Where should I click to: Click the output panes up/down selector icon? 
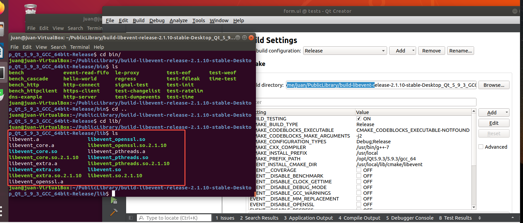point(480,218)
